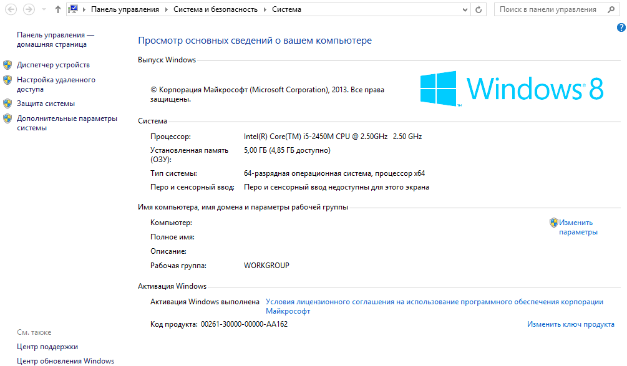Open Панель управления — домашняя страница
This screenshot has width=627, height=366.
click(55, 39)
